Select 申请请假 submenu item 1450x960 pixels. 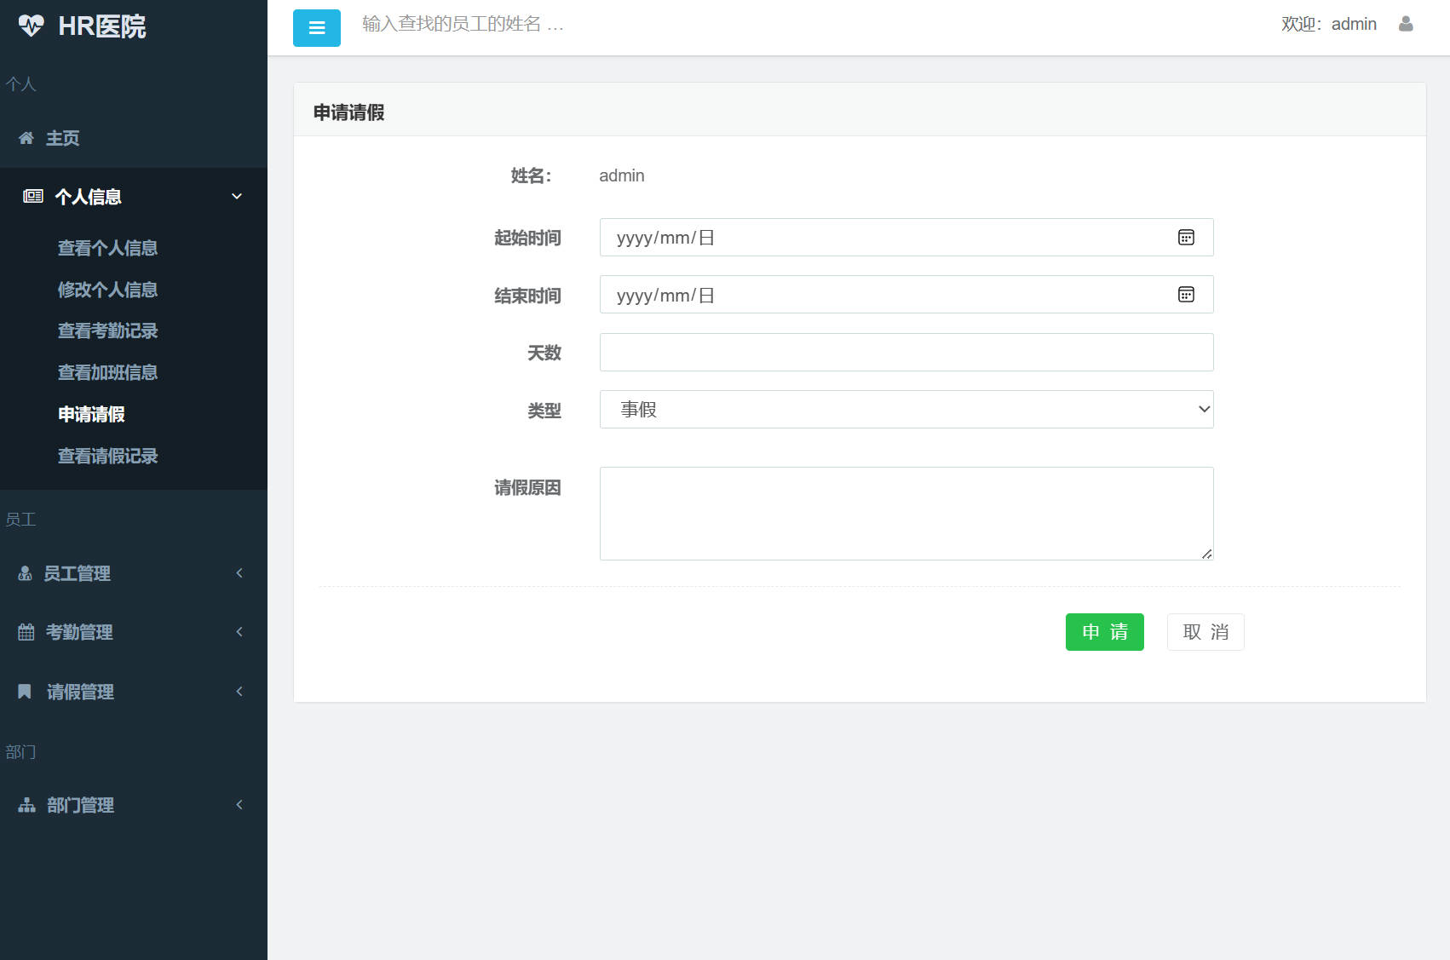(x=91, y=414)
